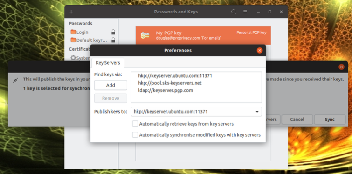Screen dimensions: 352x174
Task: Click the Sync button
Action: [330, 120]
